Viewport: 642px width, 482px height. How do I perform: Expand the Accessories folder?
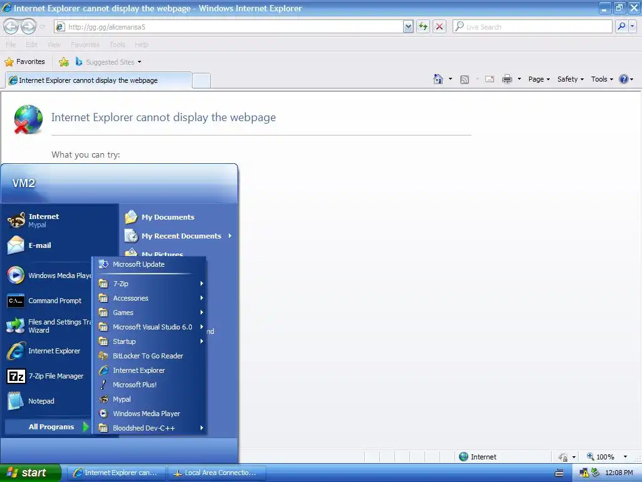coord(149,298)
